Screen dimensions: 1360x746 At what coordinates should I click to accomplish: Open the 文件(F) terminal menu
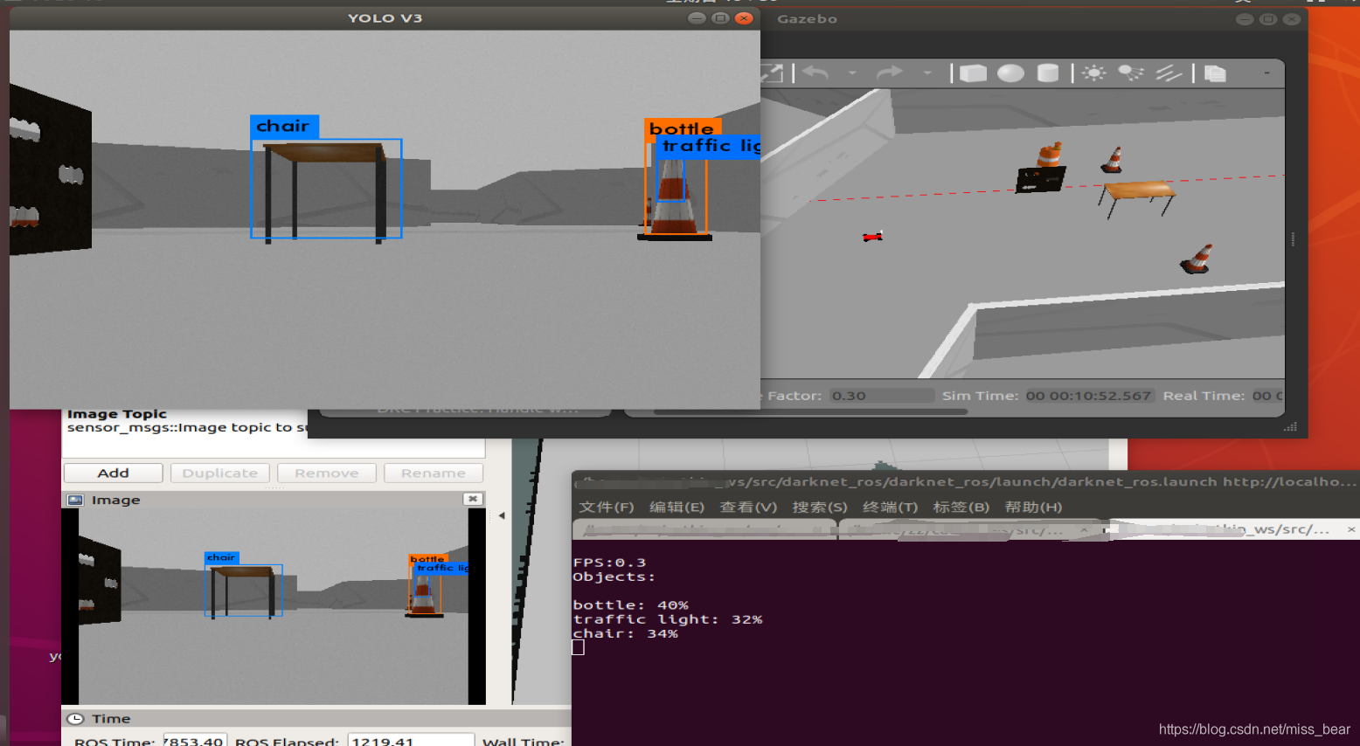click(x=607, y=507)
